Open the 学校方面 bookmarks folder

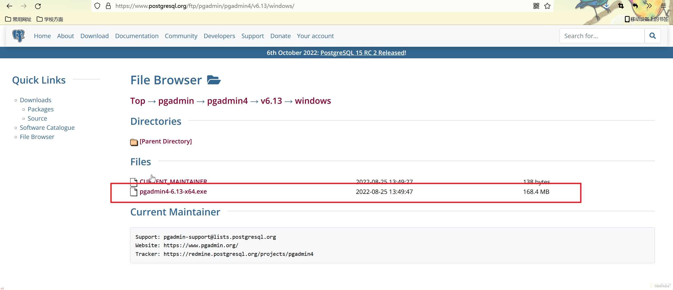pos(50,19)
